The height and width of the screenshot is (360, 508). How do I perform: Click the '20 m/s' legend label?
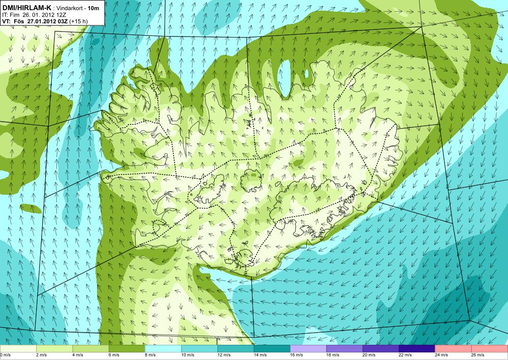click(369, 355)
